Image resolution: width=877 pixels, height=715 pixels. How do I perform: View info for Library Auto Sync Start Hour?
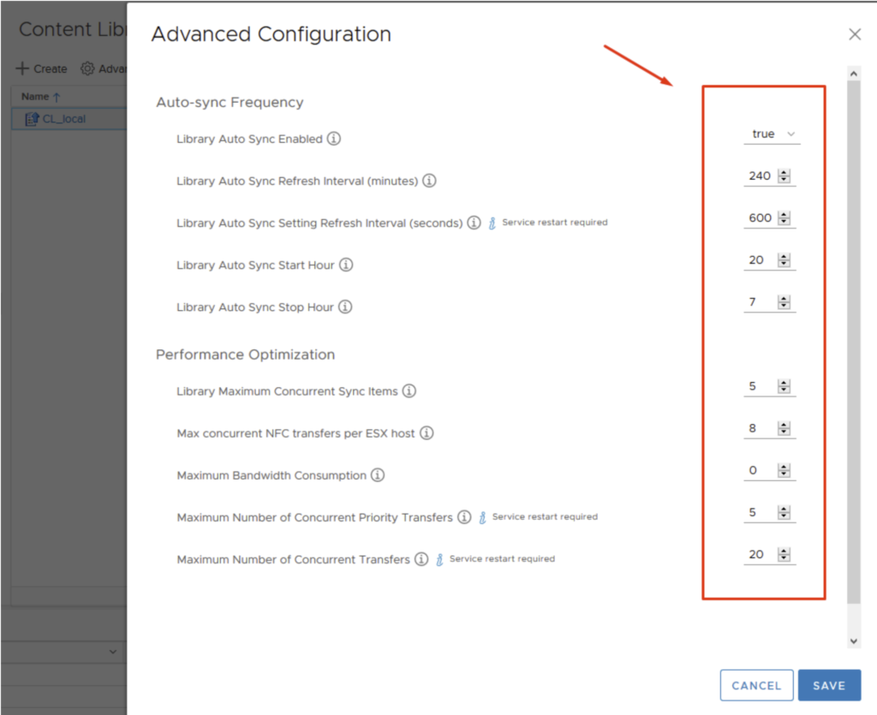pyautogui.click(x=346, y=265)
